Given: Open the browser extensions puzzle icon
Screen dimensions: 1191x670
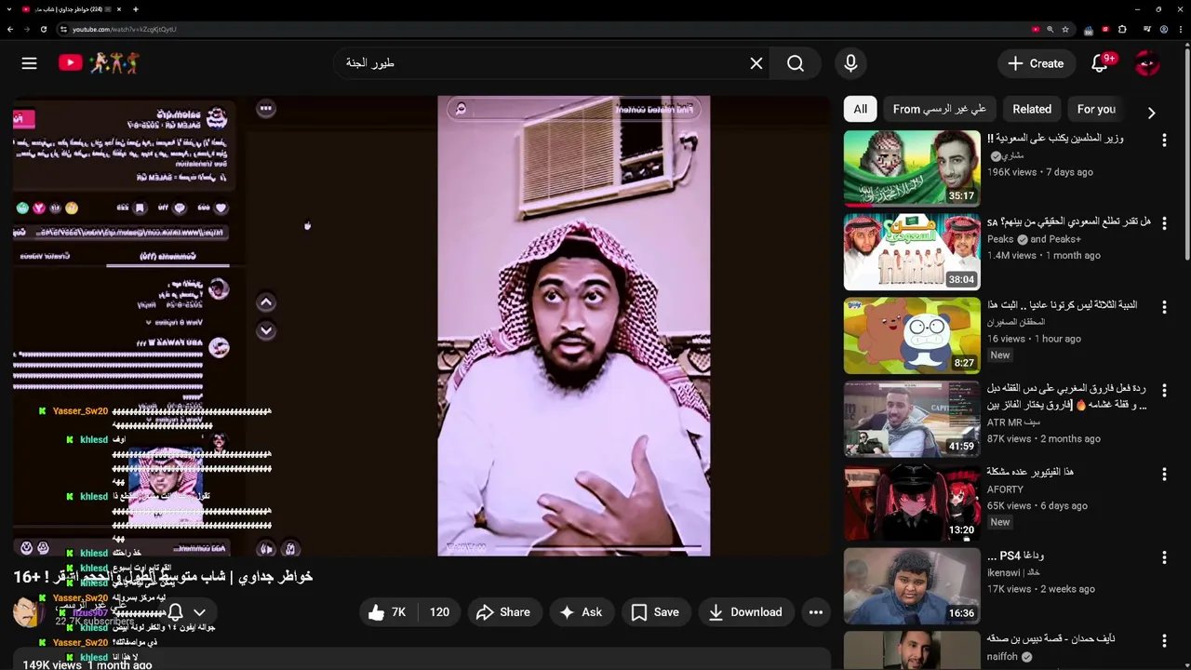Looking at the screenshot, I should (1122, 29).
